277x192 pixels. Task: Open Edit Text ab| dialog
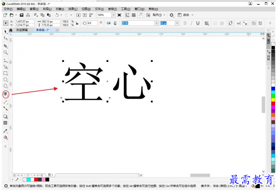point(239,23)
